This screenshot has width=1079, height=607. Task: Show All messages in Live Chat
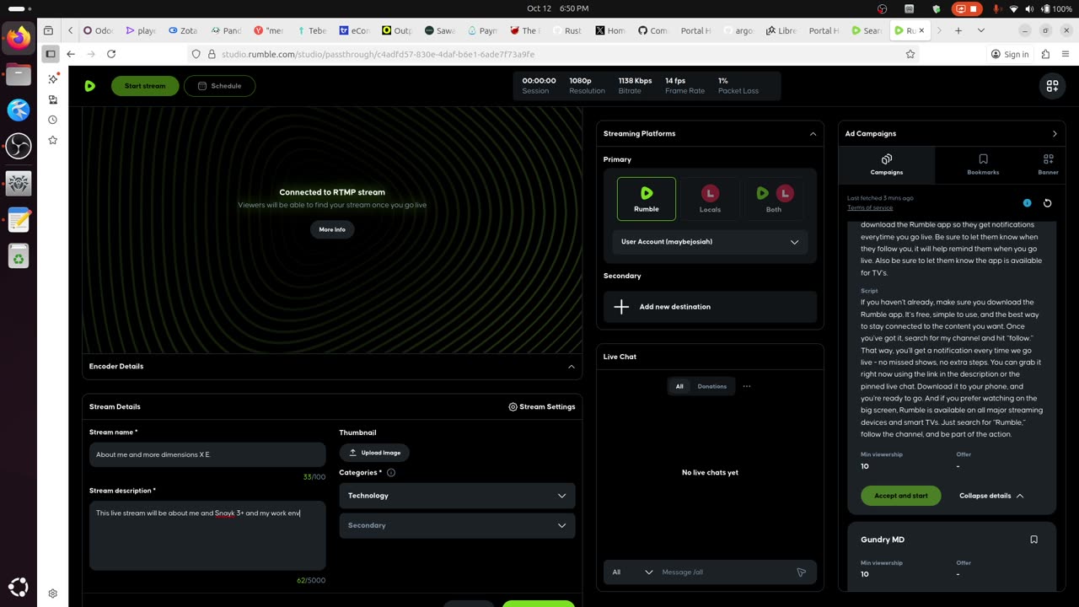tap(679, 386)
